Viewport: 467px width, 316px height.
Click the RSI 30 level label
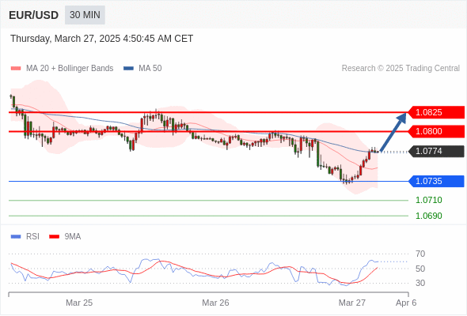(x=420, y=283)
